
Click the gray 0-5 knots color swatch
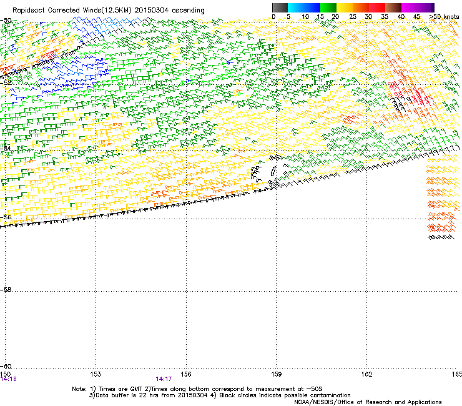coord(280,7)
